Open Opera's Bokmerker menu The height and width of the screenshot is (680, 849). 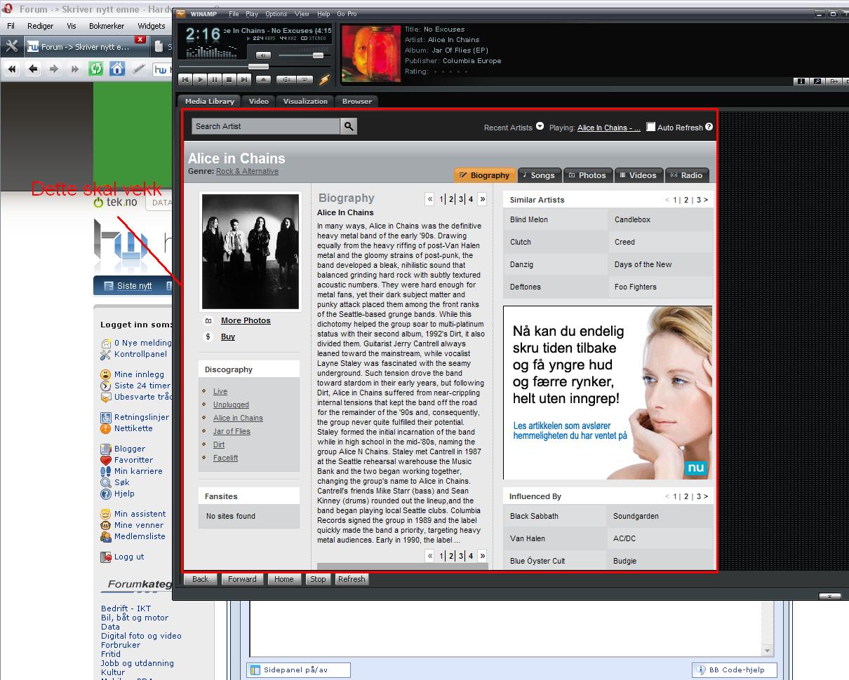click(107, 26)
